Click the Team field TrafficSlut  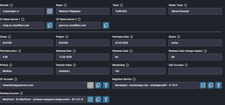[x=139, y=11]
